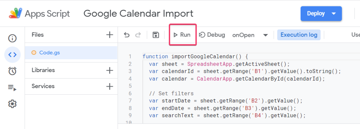
Task: Click the Undo arrow icon
Action: coord(127,35)
